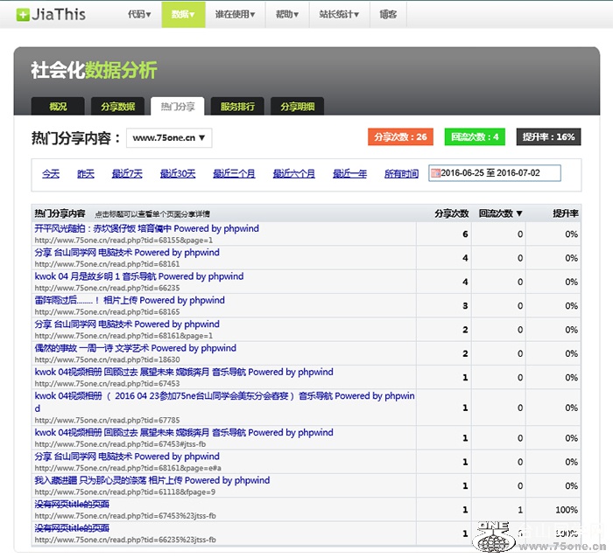Switch to the 概况 tab
This screenshot has height=558, width=613.
(58, 107)
